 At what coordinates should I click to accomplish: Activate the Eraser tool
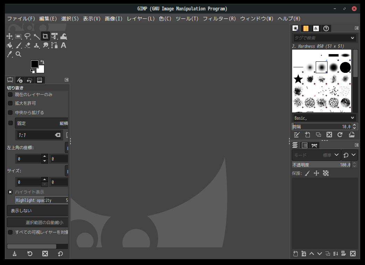pyautogui.click(x=27, y=45)
